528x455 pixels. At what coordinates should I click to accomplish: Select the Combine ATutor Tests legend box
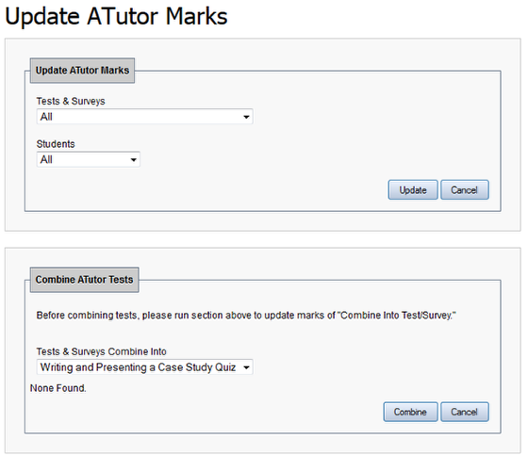[85, 280]
